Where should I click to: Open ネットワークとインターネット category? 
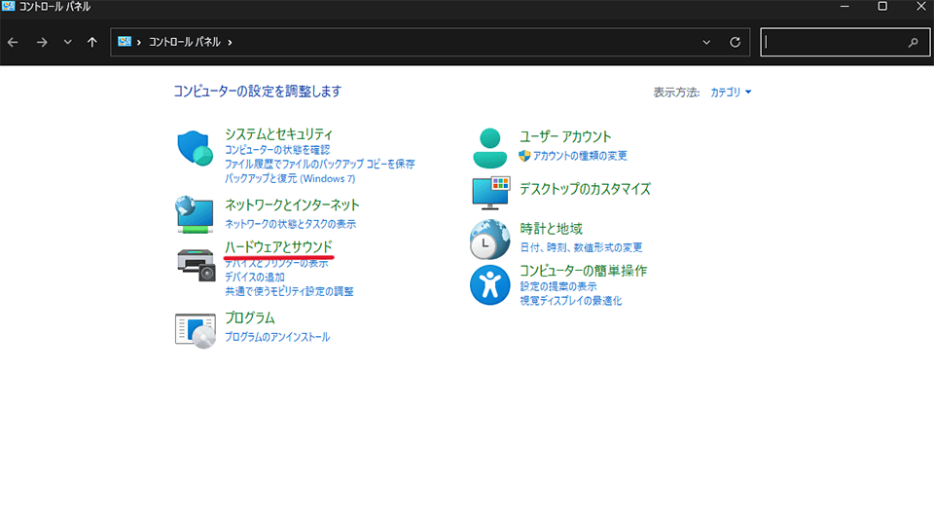[x=292, y=205]
